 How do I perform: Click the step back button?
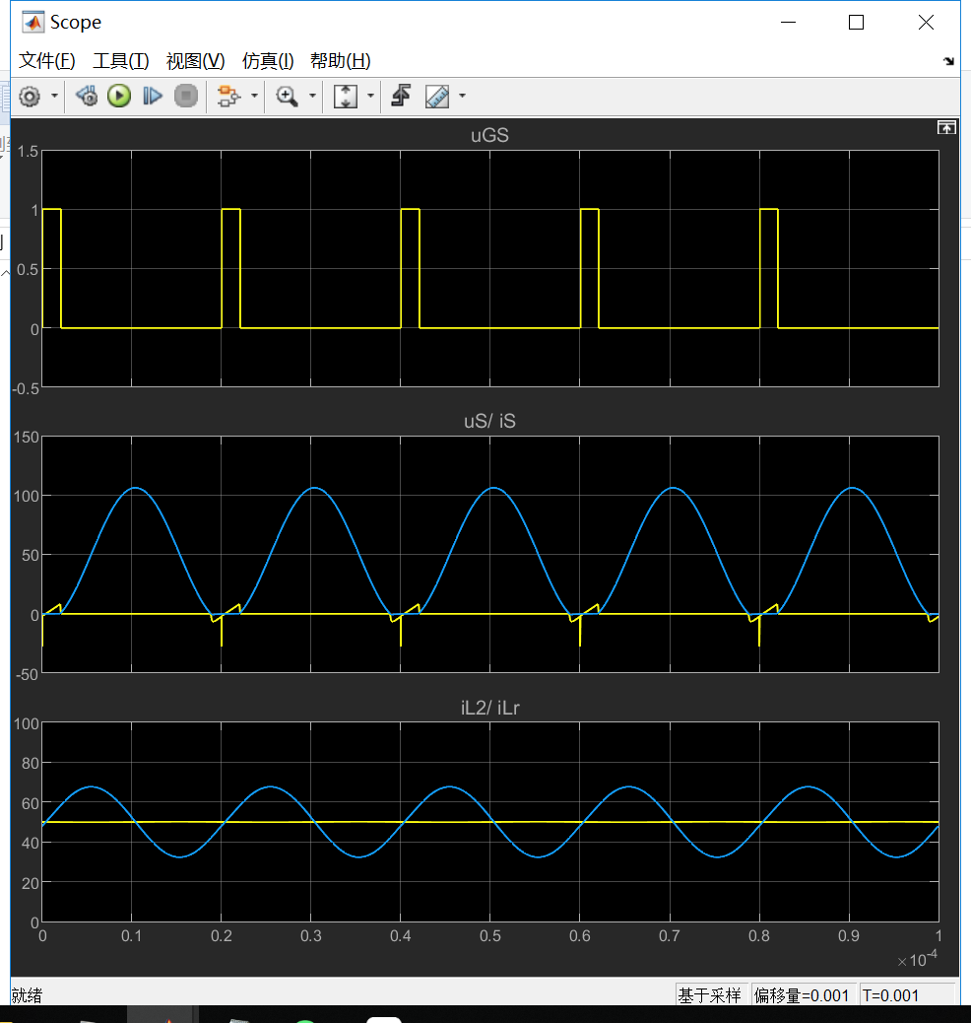pos(86,96)
